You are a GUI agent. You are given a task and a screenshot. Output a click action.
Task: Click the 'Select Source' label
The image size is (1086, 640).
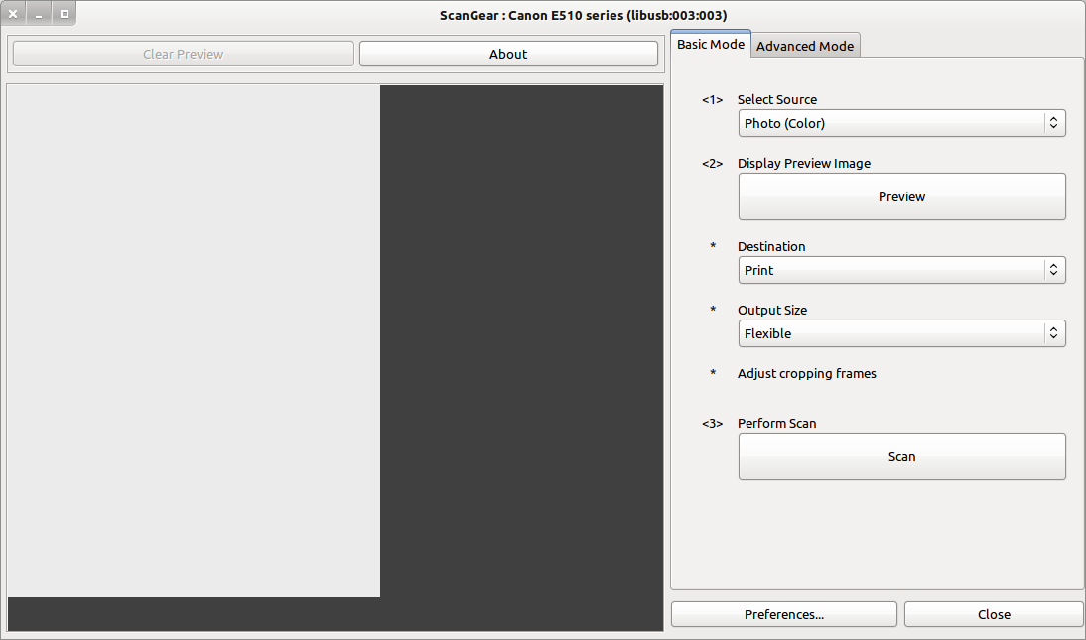pyautogui.click(x=777, y=100)
